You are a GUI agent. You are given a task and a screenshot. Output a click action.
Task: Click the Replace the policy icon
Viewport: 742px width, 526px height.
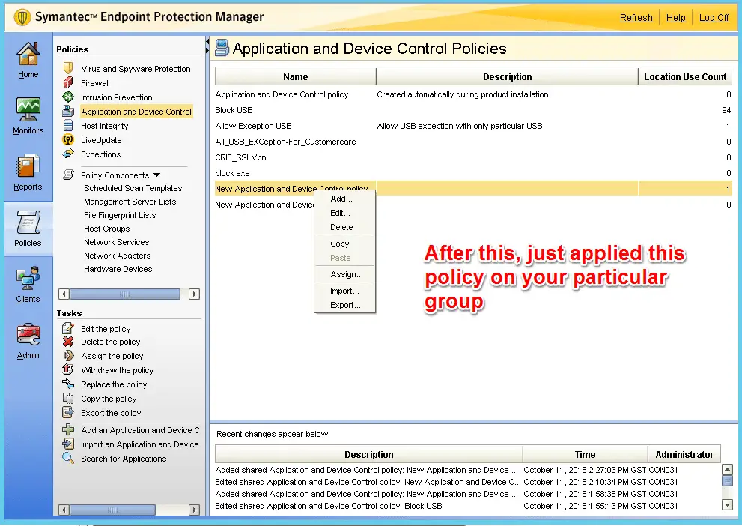(x=68, y=384)
